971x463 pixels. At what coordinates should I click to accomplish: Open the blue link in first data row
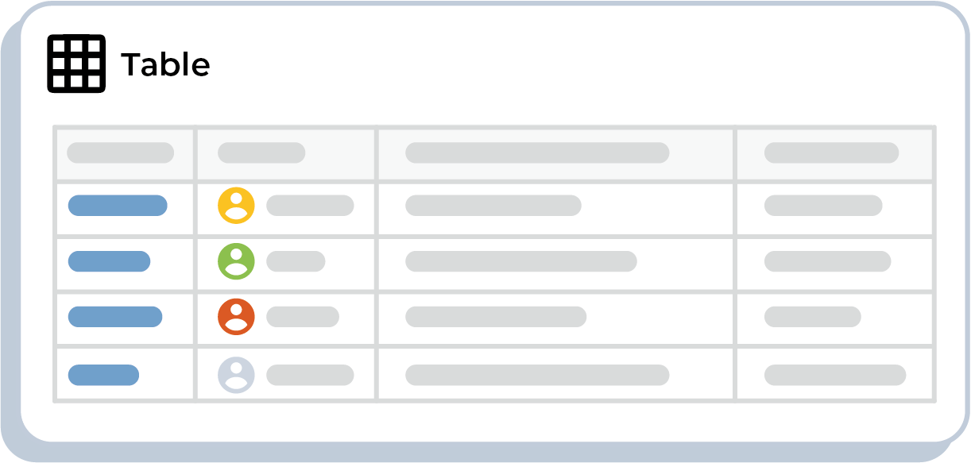tap(118, 206)
